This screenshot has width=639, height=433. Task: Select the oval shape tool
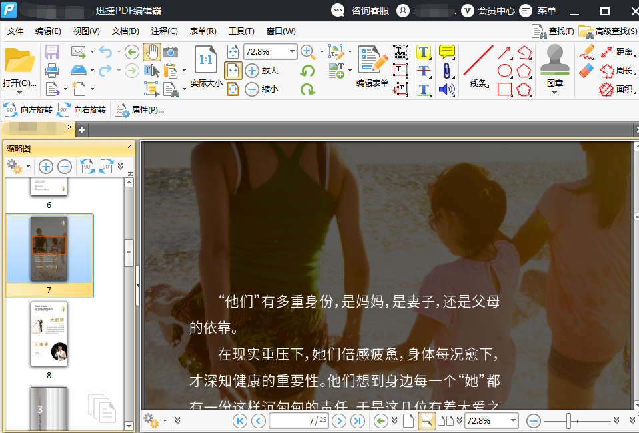[x=504, y=71]
